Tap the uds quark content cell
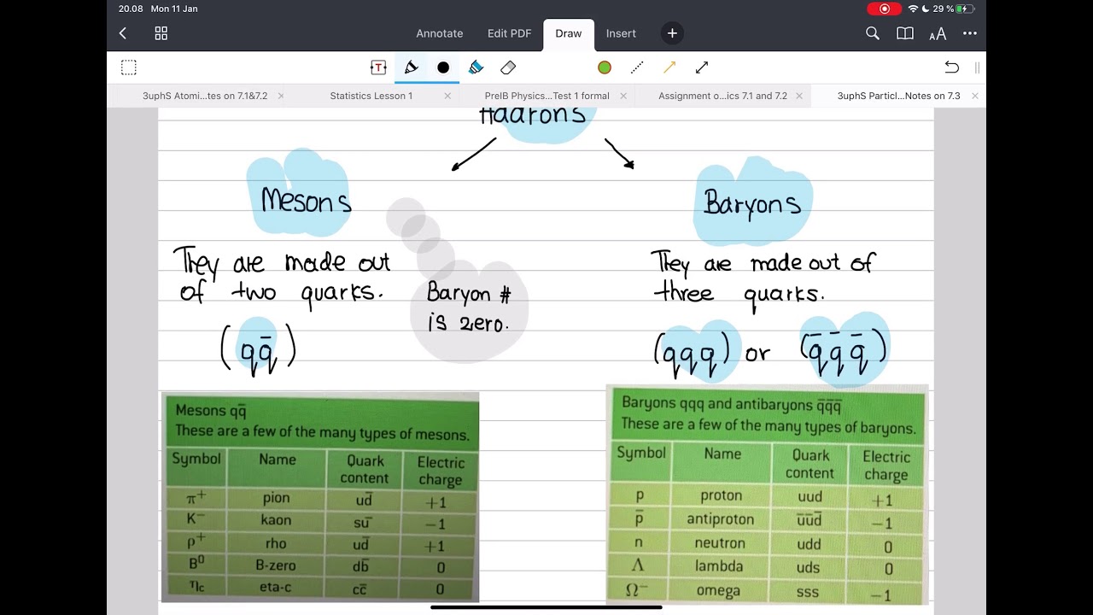 pyautogui.click(x=809, y=567)
